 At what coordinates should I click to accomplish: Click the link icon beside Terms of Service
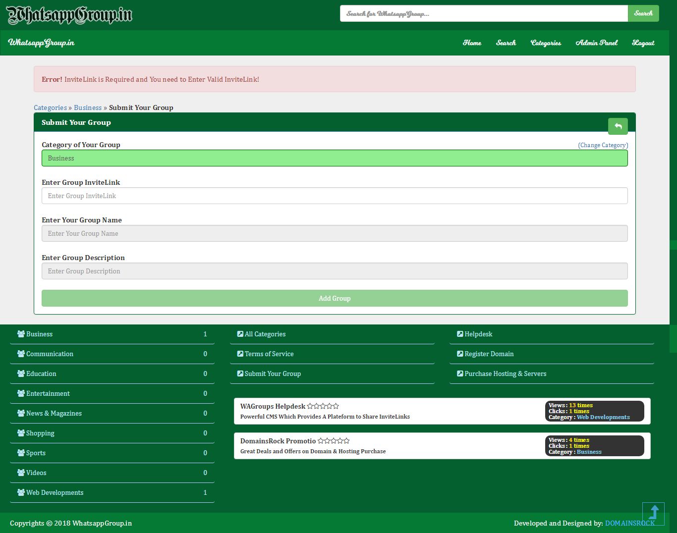tap(240, 354)
